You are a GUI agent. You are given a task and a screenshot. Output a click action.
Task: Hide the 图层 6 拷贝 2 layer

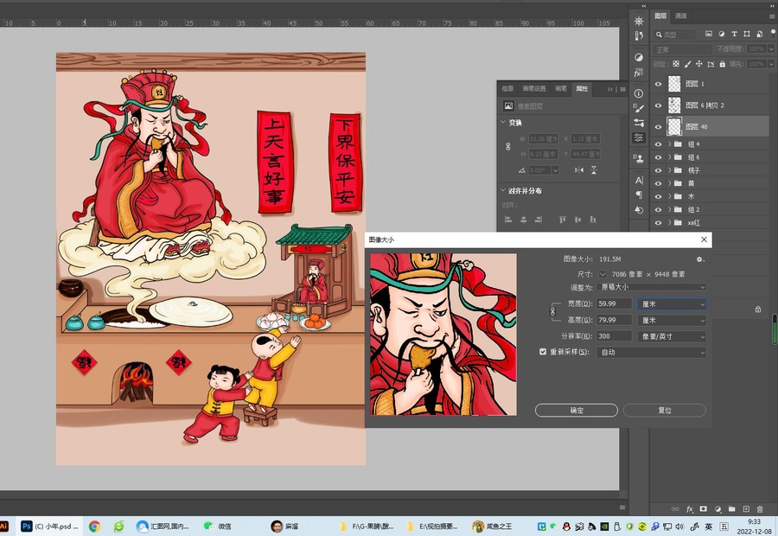point(659,105)
